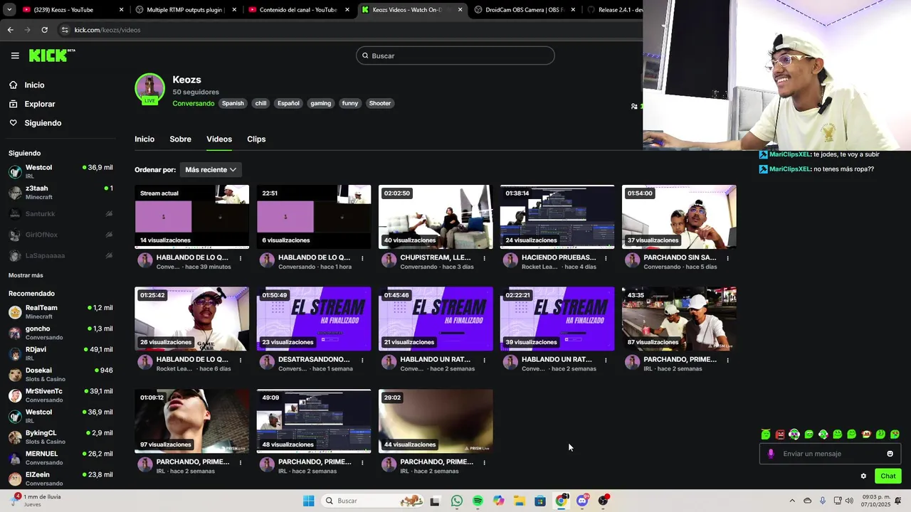Open MrStivenTc recommended channel
This screenshot has width=911, height=512.
coord(60,395)
